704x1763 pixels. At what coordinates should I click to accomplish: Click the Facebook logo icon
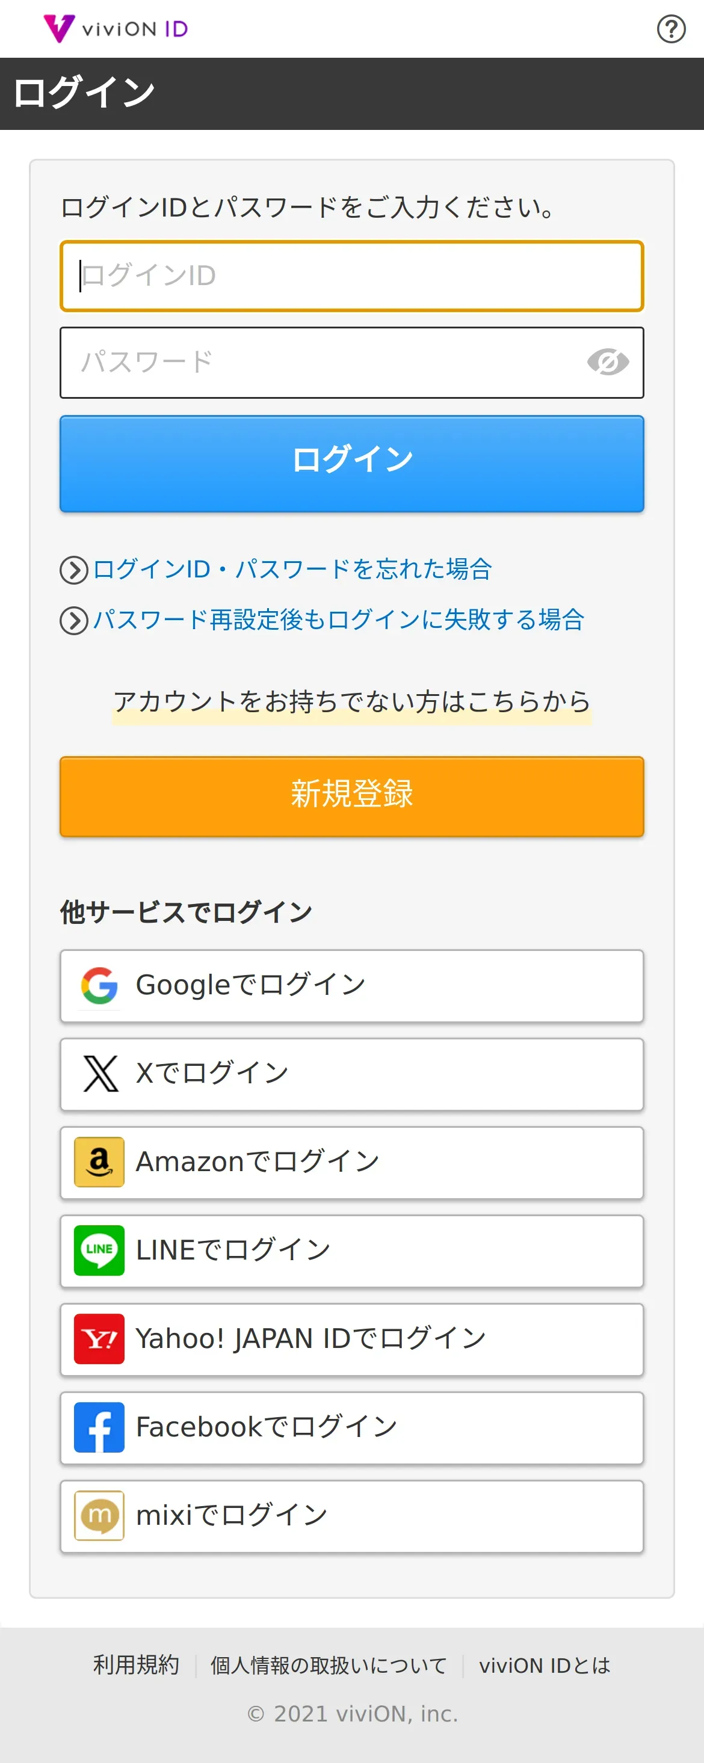pos(99,1427)
